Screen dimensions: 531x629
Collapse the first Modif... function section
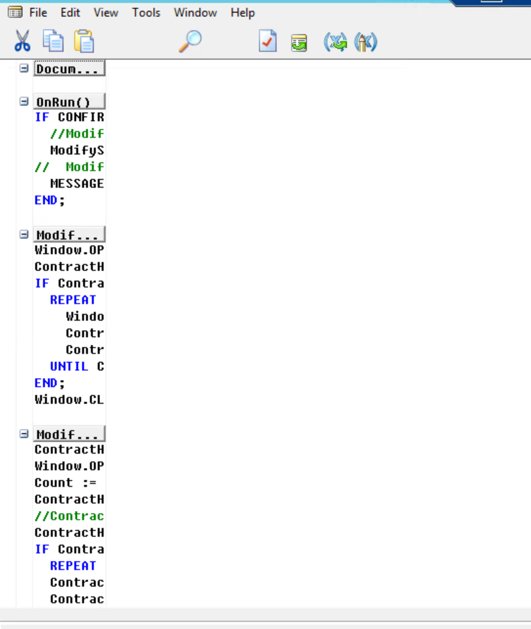pos(24,234)
